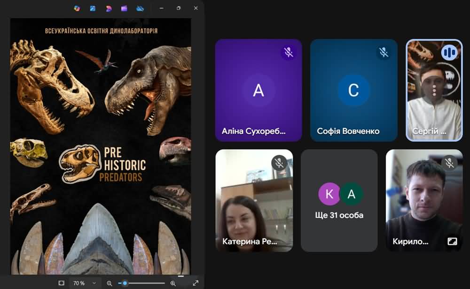Open the 70 % zoom level dropdown
The width and height of the screenshot is (470, 289).
click(85, 283)
